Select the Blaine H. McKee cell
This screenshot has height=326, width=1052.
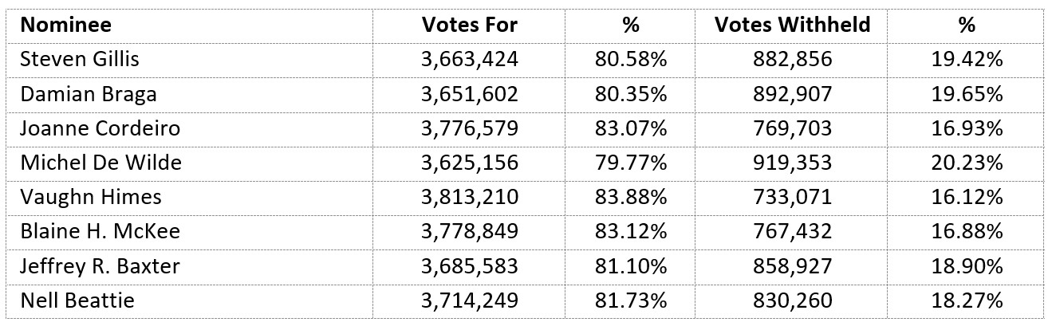100,232
